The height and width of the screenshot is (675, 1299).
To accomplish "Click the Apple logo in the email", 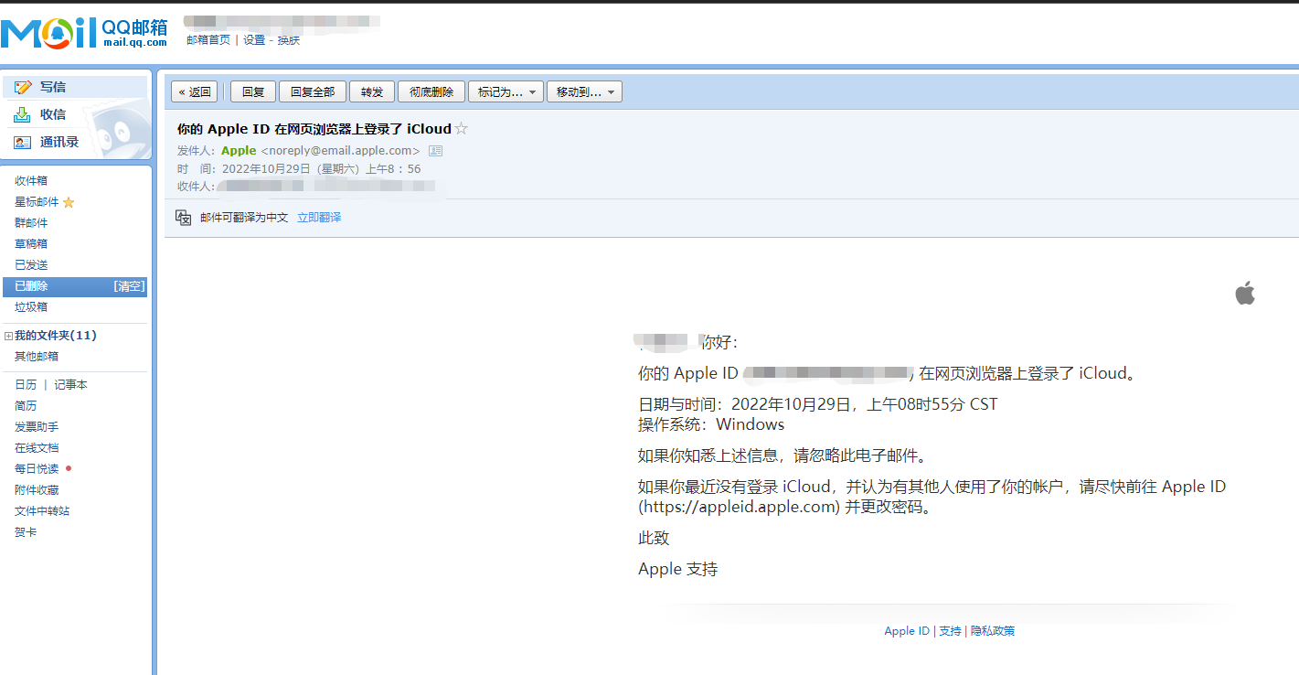I will tap(1245, 293).
